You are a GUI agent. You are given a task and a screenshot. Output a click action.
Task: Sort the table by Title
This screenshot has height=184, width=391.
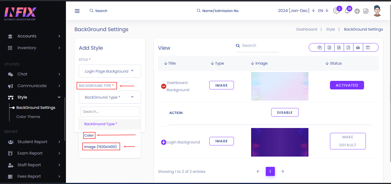click(170, 63)
